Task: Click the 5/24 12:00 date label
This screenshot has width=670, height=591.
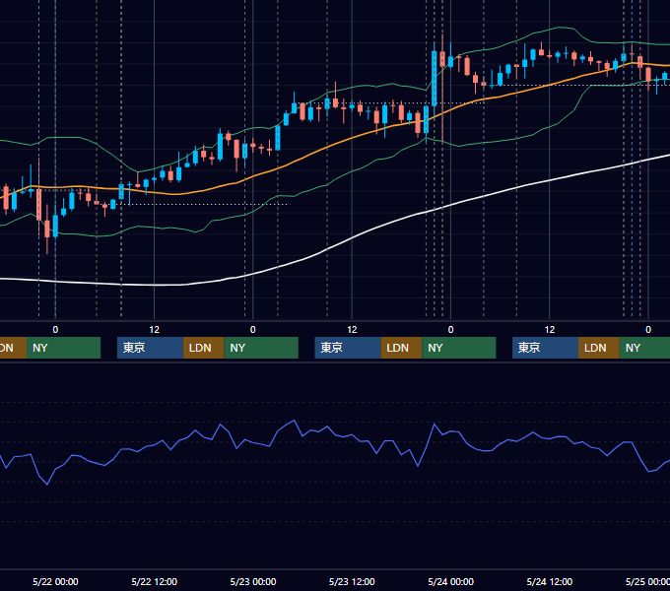Action: (550, 581)
